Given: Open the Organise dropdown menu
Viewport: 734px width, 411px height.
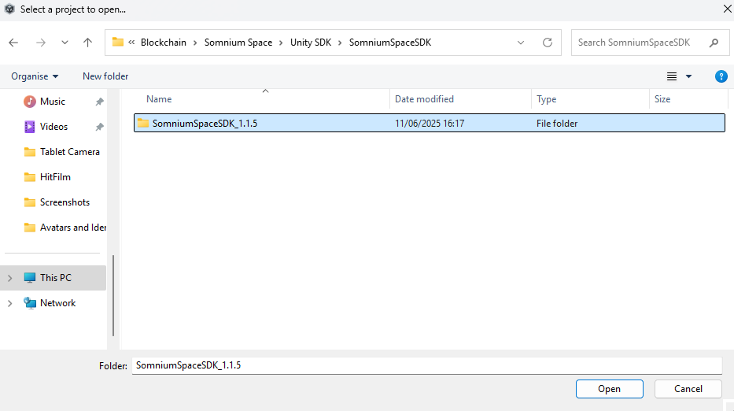Looking at the screenshot, I should 35,76.
